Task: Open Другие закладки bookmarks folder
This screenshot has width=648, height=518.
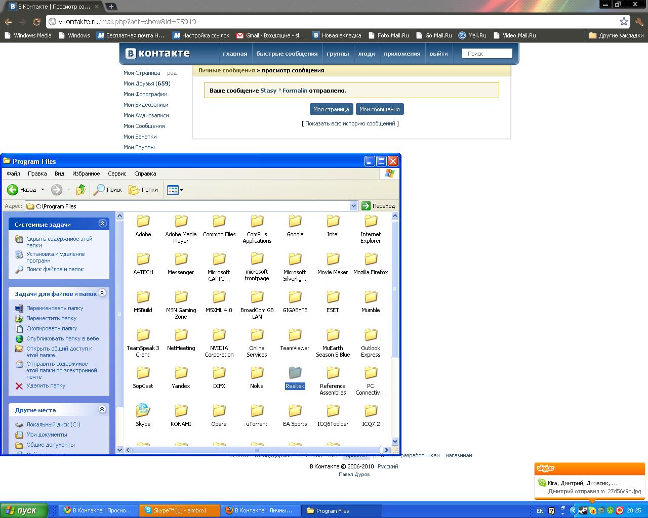Action: (616, 35)
